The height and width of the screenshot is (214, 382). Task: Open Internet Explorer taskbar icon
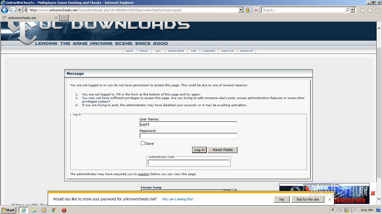point(24,210)
